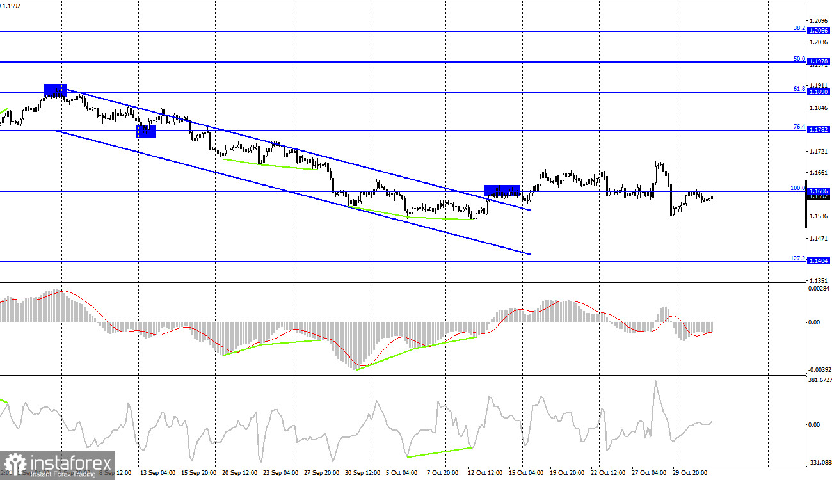
Task: Click the 1.2096 price axis value
Action: pos(820,20)
